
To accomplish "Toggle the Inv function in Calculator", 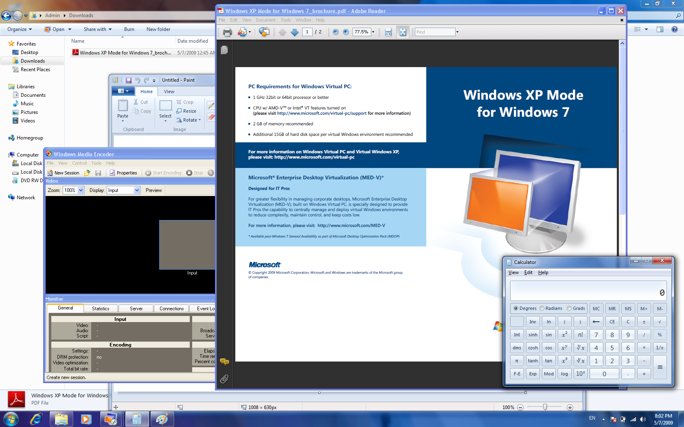I will pos(533,322).
